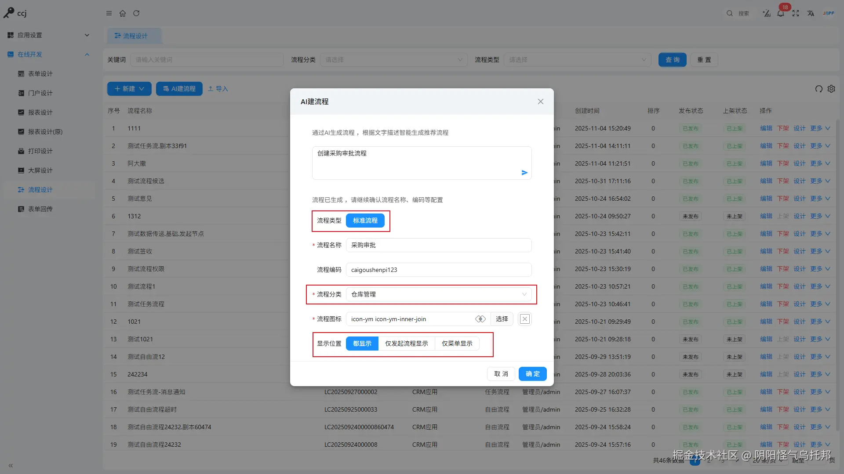Screen dimensions: 844x474
Task: Click the notification bell with badge 18
Action: [781, 13]
